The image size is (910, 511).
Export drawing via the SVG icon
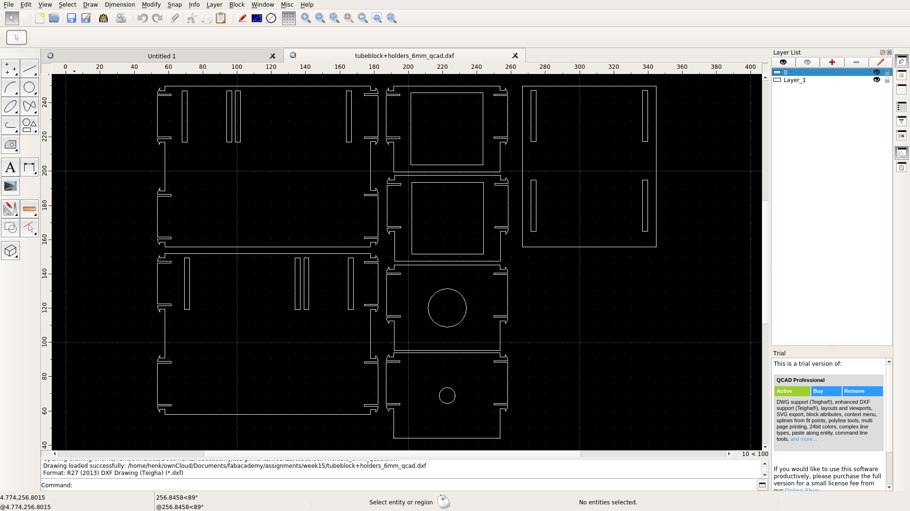tap(103, 18)
